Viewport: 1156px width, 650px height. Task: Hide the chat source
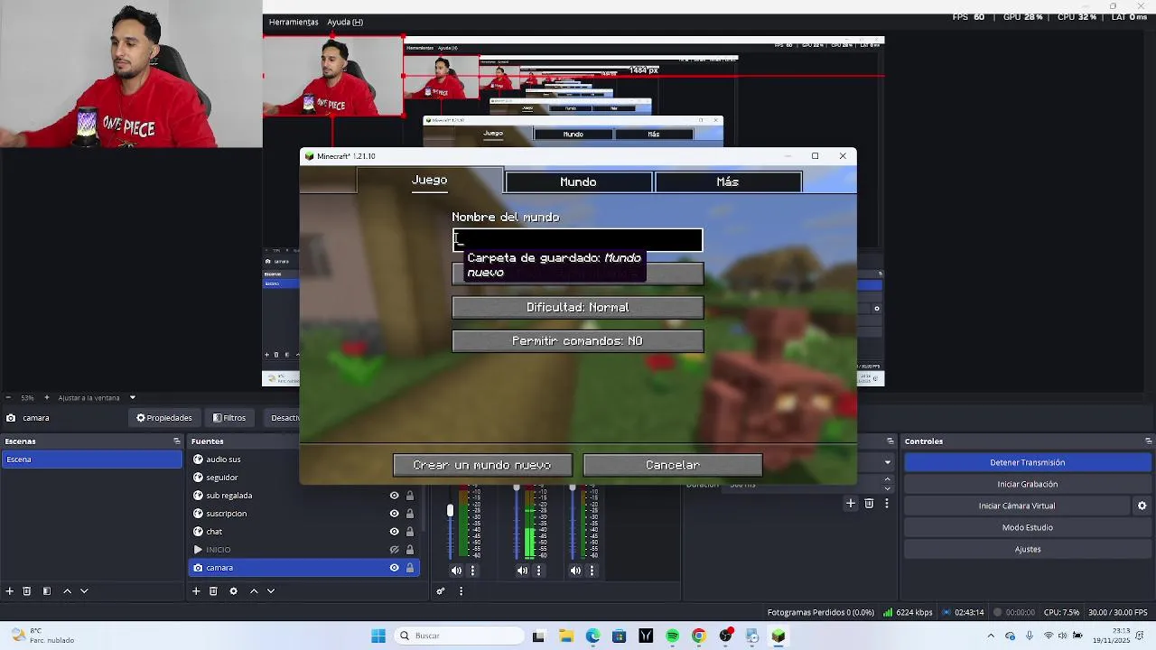(394, 532)
